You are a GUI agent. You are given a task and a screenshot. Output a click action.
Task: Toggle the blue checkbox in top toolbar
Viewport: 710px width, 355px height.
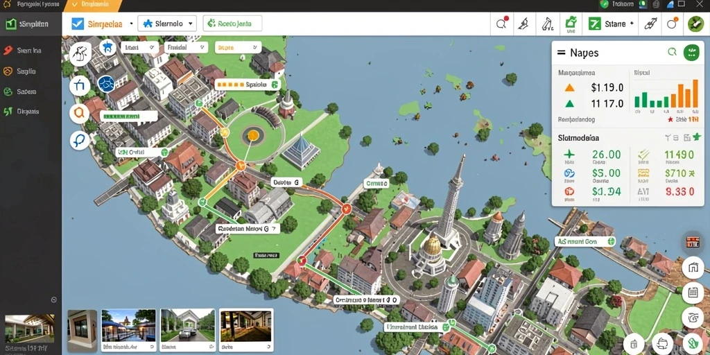(78, 24)
